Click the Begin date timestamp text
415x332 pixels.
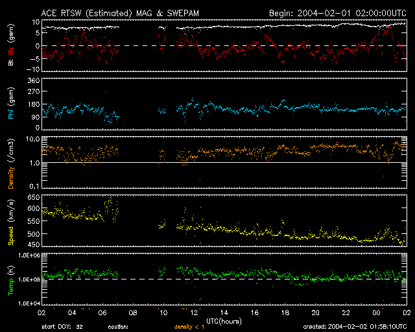tap(338, 13)
